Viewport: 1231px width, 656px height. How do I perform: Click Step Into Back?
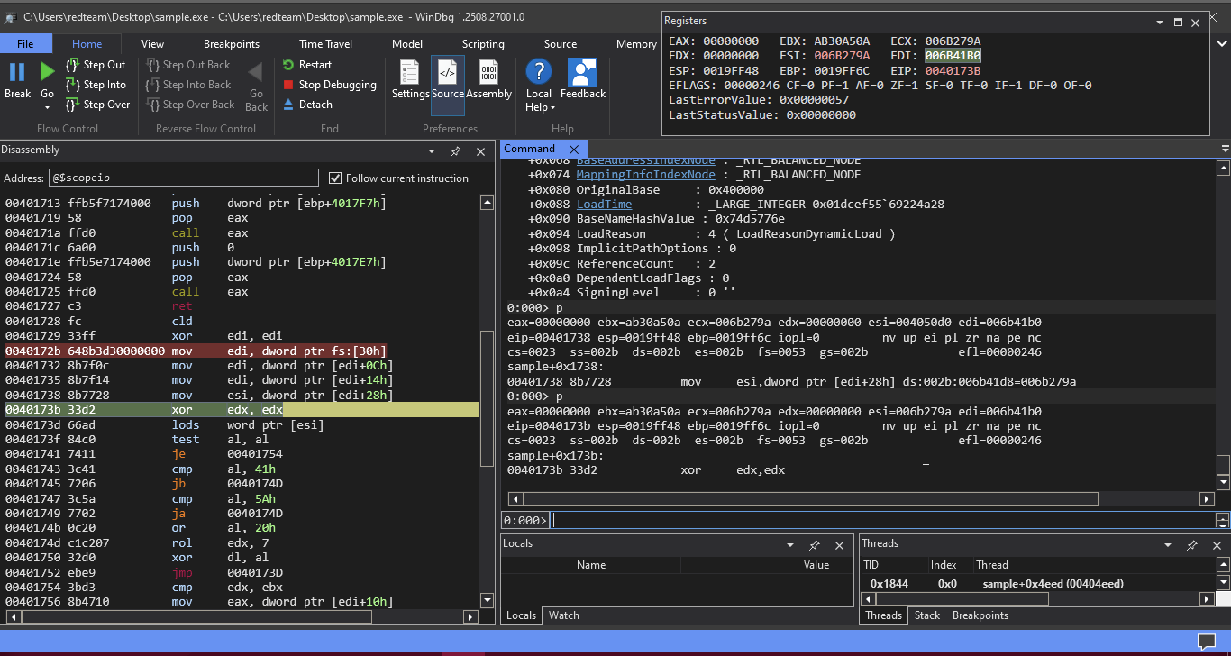click(188, 85)
